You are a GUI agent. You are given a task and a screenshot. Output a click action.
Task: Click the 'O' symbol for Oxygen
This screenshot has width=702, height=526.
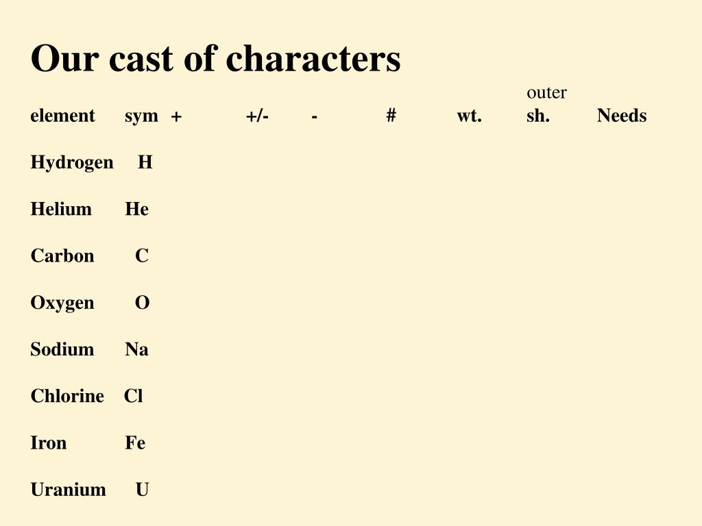143,303
